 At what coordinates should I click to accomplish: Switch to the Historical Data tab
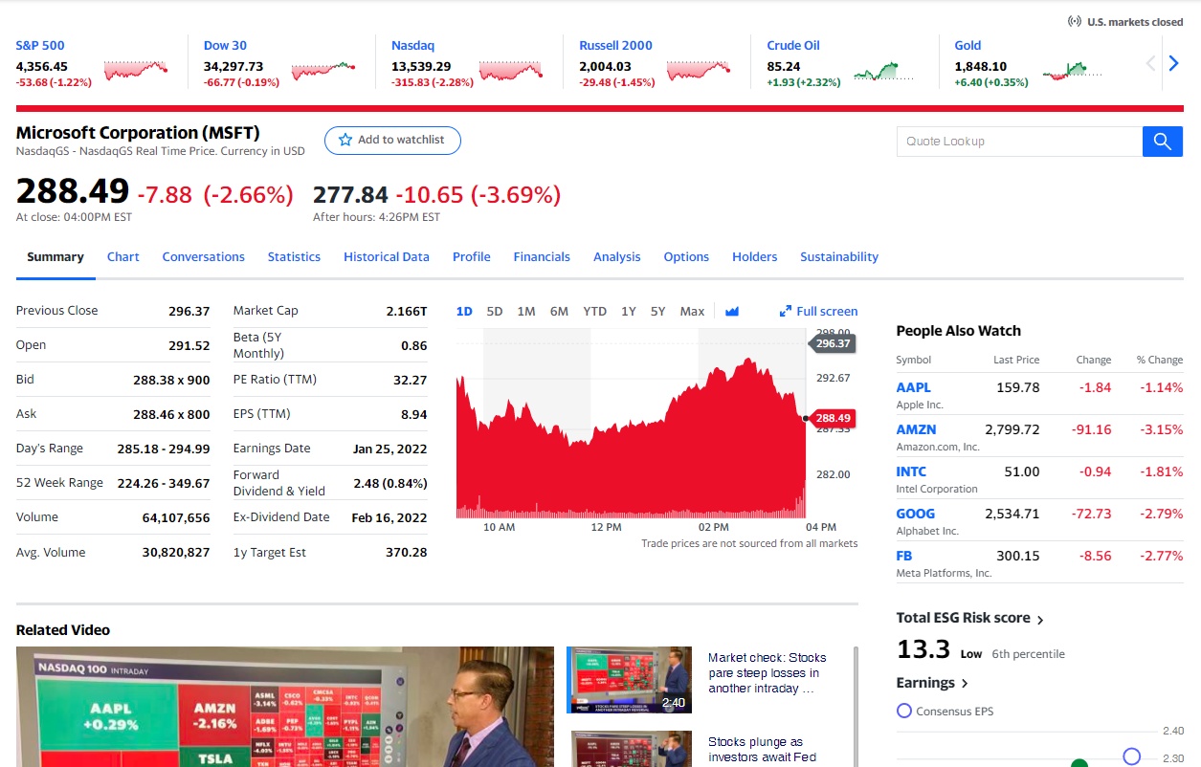pos(386,257)
